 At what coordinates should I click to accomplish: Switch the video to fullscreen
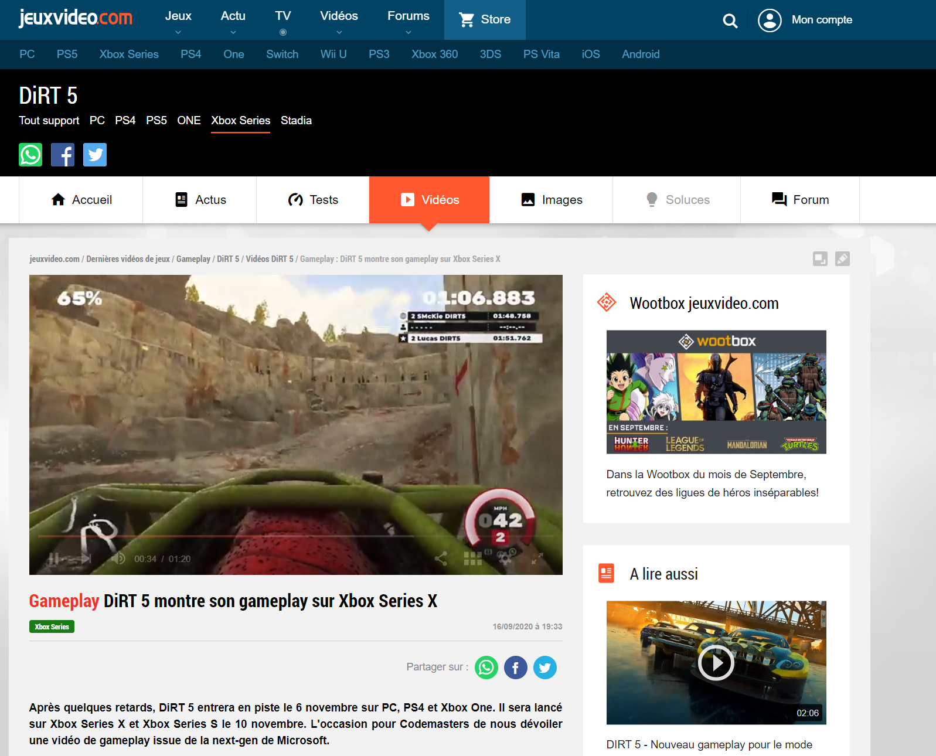[x=537, y=559]
